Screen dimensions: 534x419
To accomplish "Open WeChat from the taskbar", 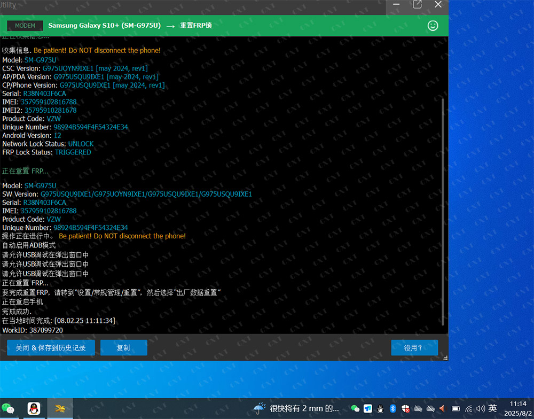I will coord(8,408).
